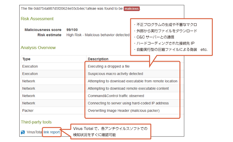Click the "Analysis Overview" section heading
233x142 pixels.
[38, 48]
